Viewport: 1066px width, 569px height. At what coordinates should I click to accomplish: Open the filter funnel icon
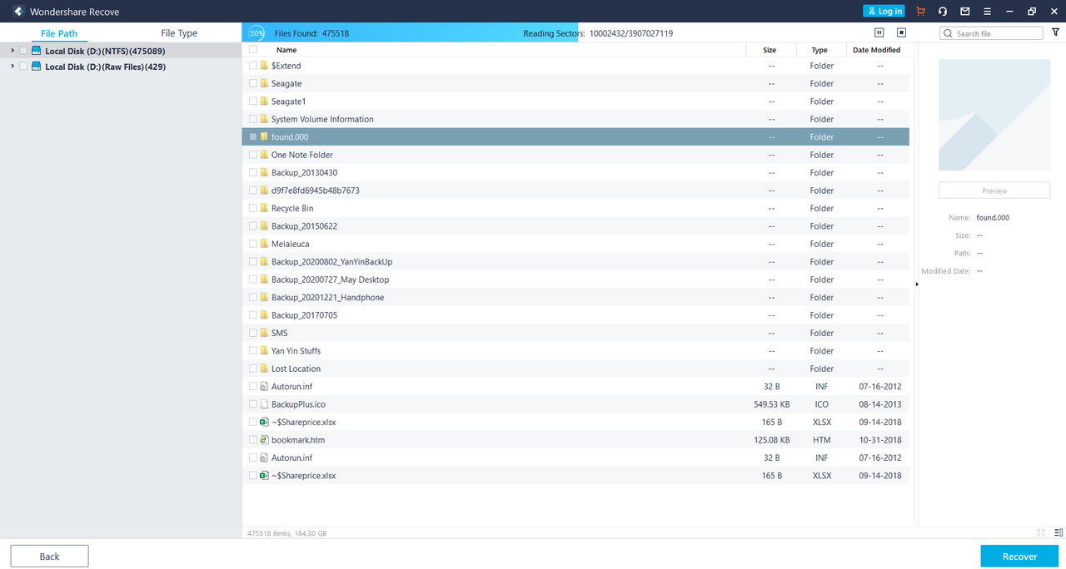pos(1056,32)
